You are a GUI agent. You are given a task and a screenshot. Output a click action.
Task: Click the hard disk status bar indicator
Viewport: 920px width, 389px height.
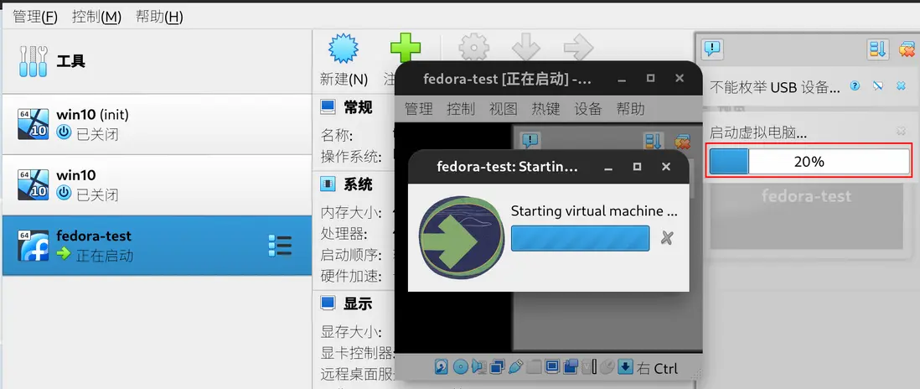tap(442, 366)
